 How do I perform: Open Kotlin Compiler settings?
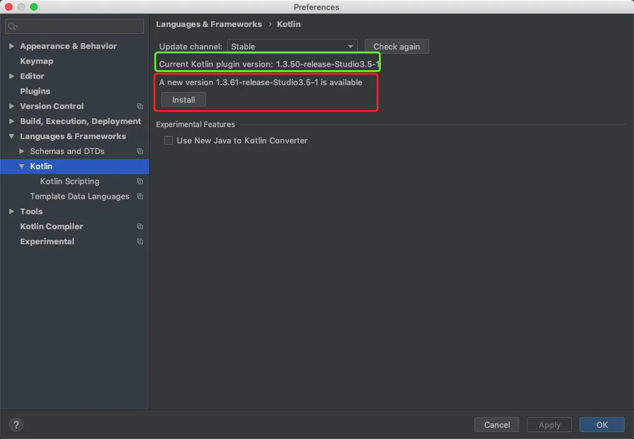(x=52, y=226)
